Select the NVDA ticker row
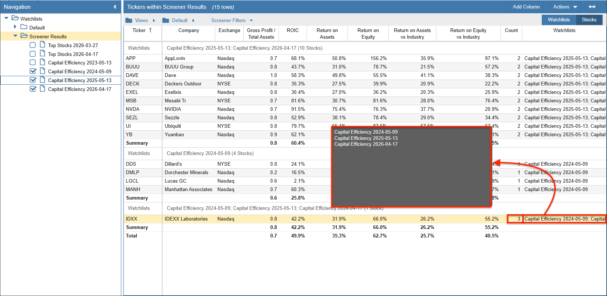 (x=131, y=109)
